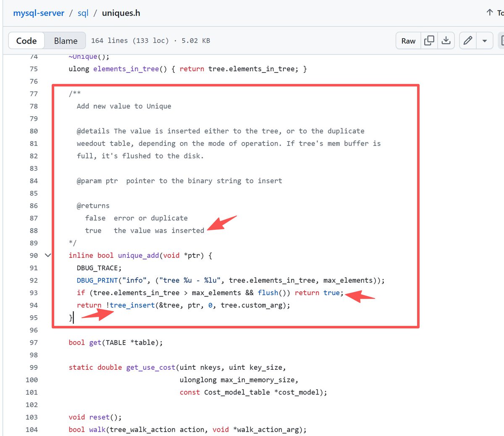This screenshot has width=504, height=436.
Task: Select line number 90
Action: pos(34,255)
